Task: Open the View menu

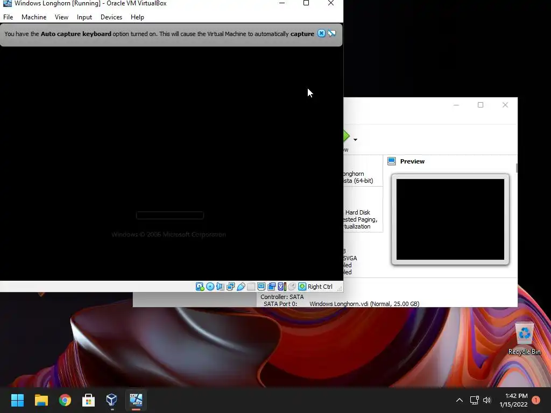Action: point(61,17)
